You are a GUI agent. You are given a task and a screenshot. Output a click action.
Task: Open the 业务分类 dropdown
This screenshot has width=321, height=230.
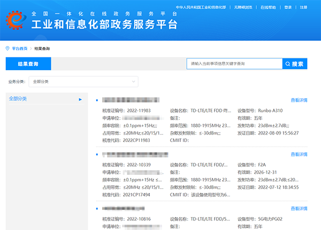pos(84,81)
